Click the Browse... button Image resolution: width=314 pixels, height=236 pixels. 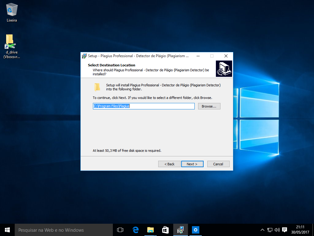tap(209, 106)
